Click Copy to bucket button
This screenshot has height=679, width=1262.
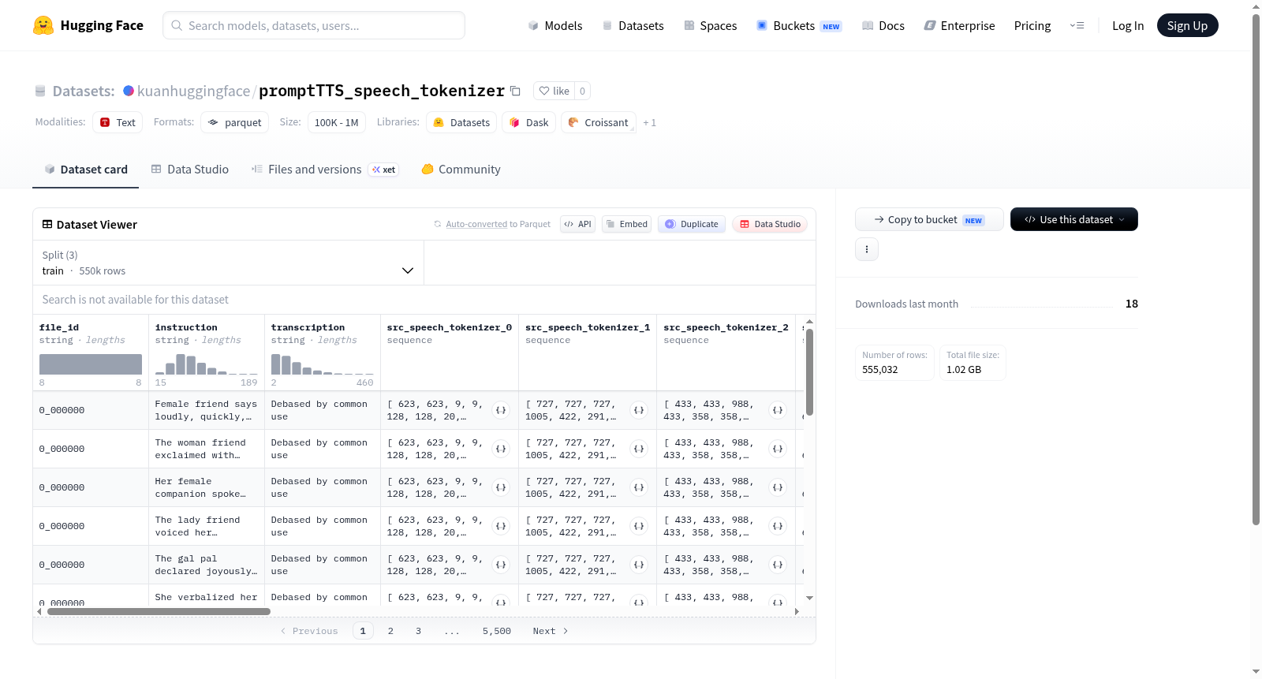coord(929,219)
